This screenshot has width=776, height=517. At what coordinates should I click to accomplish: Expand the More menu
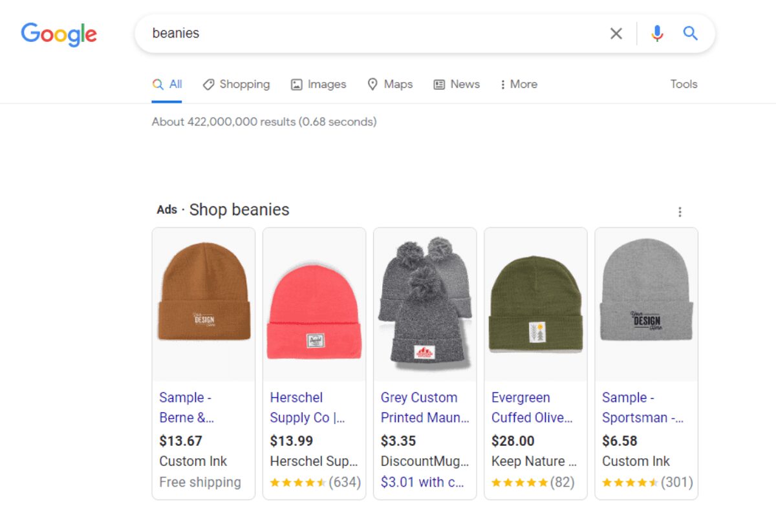click(x=519, y=84)
